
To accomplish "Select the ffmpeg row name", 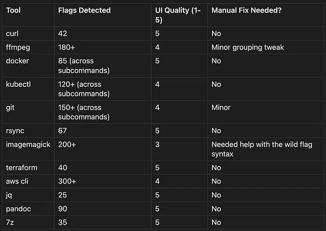I will [x=19, y=47].
